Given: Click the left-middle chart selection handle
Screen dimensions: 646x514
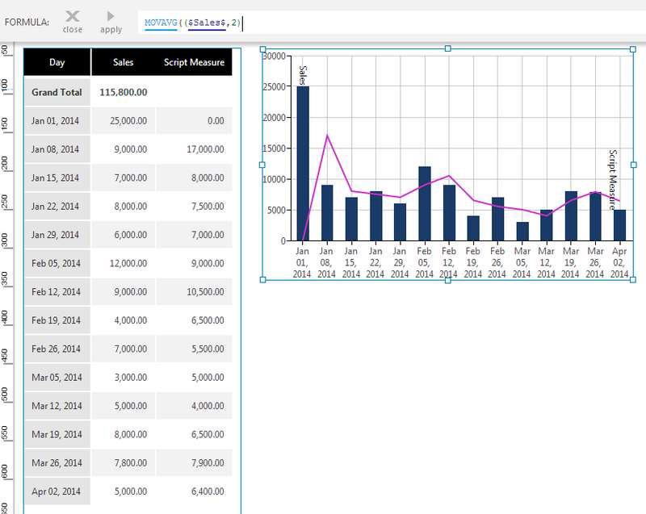Looking at the screenshot, I should [262, 166].
